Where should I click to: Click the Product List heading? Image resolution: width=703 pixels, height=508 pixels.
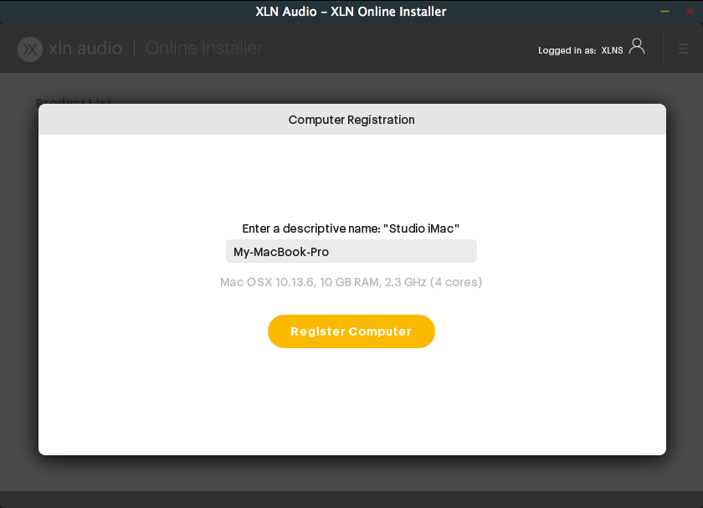click(74, 102)
